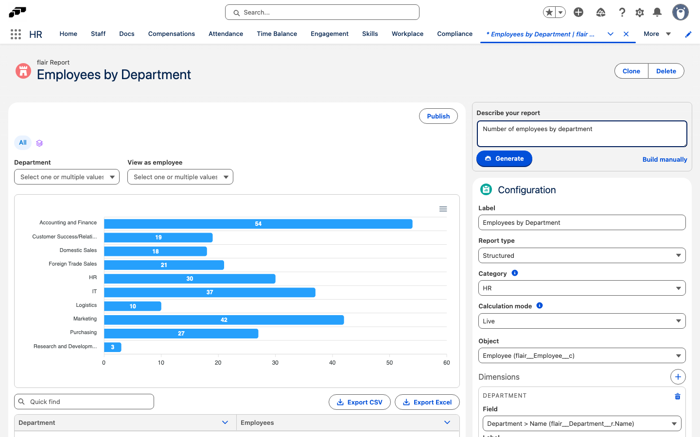This screenshot has height=437, width=700.
Task: Open the Favorites star icon
Action: 549,12
